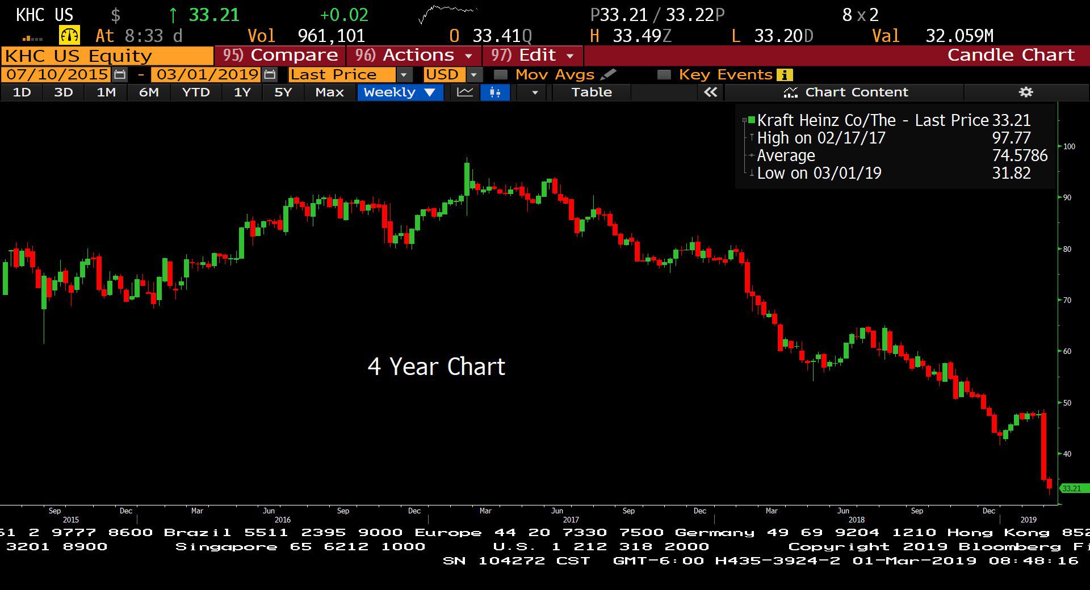The height and width of the screenshot is (590, 1090).
Task: Click the '4 Year Chart' annotation
Action: pos(436,367)
